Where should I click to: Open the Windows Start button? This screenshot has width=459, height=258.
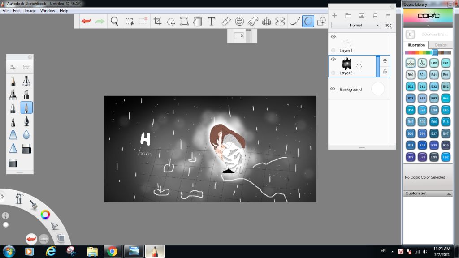[x=9, y=252]
